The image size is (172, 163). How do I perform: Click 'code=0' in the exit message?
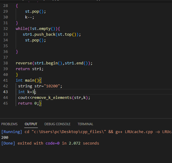pyautogui.click(x=53, y=143)
